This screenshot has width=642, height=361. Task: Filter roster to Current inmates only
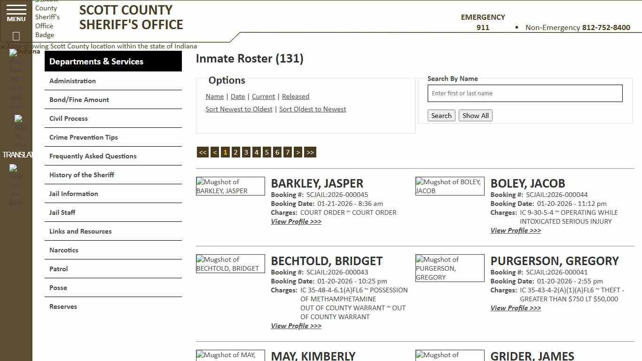point(263,96)
